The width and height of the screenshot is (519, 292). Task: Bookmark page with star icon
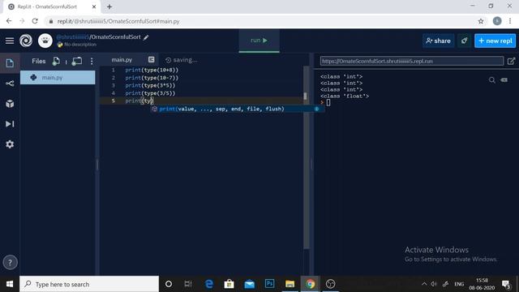[x=481, y=21]
